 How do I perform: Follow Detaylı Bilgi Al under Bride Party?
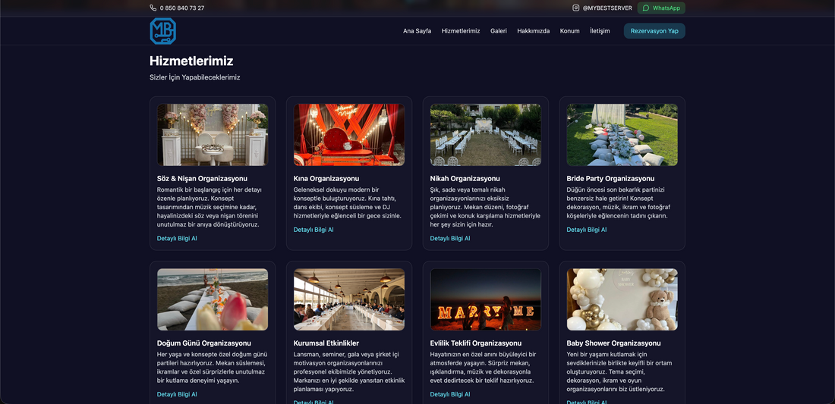586,230
